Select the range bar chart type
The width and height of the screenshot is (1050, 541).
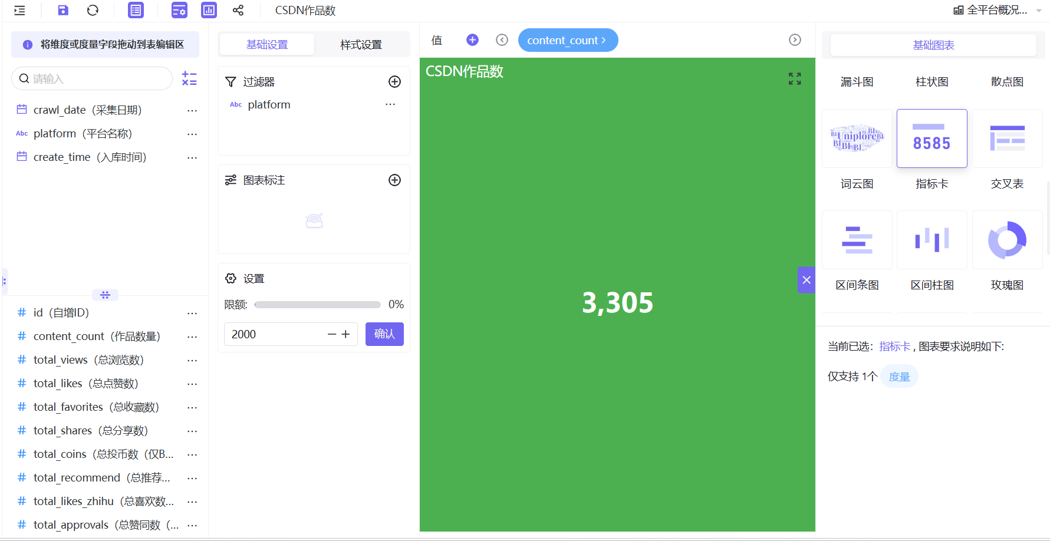coord(857,240)
